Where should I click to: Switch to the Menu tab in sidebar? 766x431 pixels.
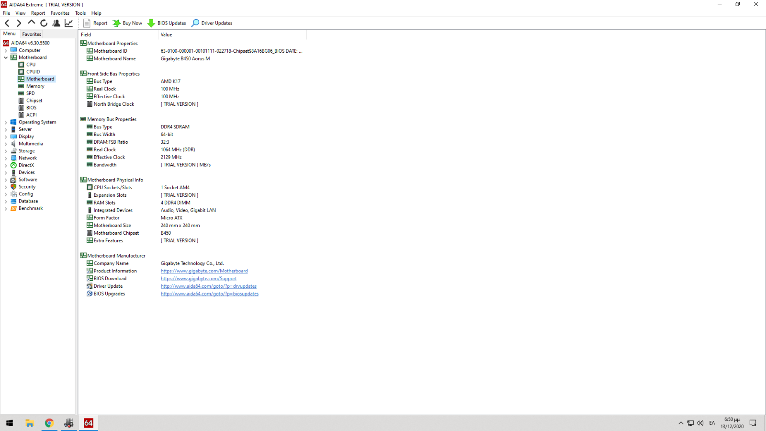[x=10, y=34]
